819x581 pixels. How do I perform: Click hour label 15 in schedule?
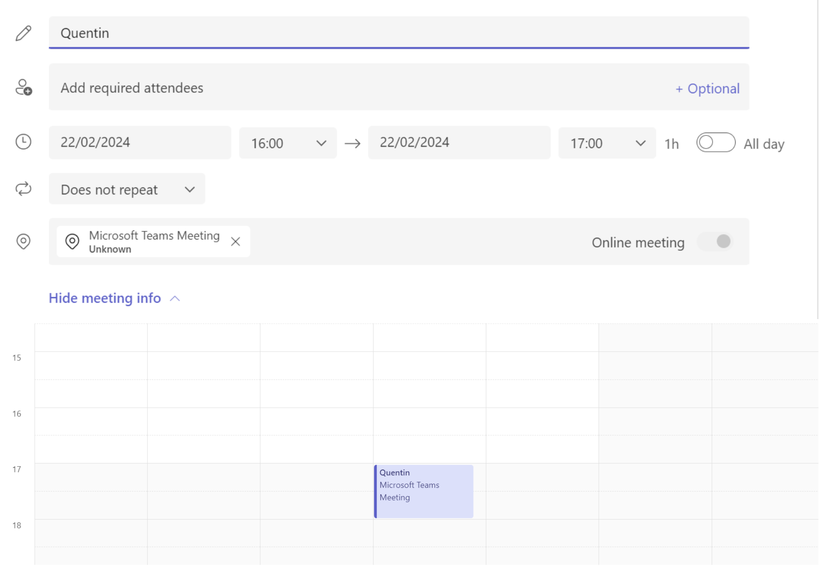[17, 358]
